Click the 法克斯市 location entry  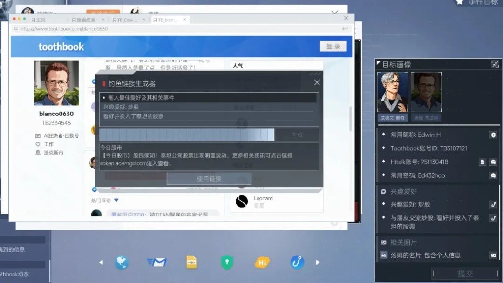[x=49, y=153]
